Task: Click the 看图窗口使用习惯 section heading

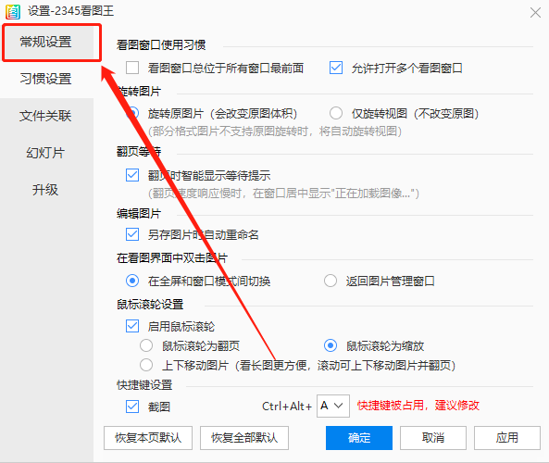Action: 161,44
